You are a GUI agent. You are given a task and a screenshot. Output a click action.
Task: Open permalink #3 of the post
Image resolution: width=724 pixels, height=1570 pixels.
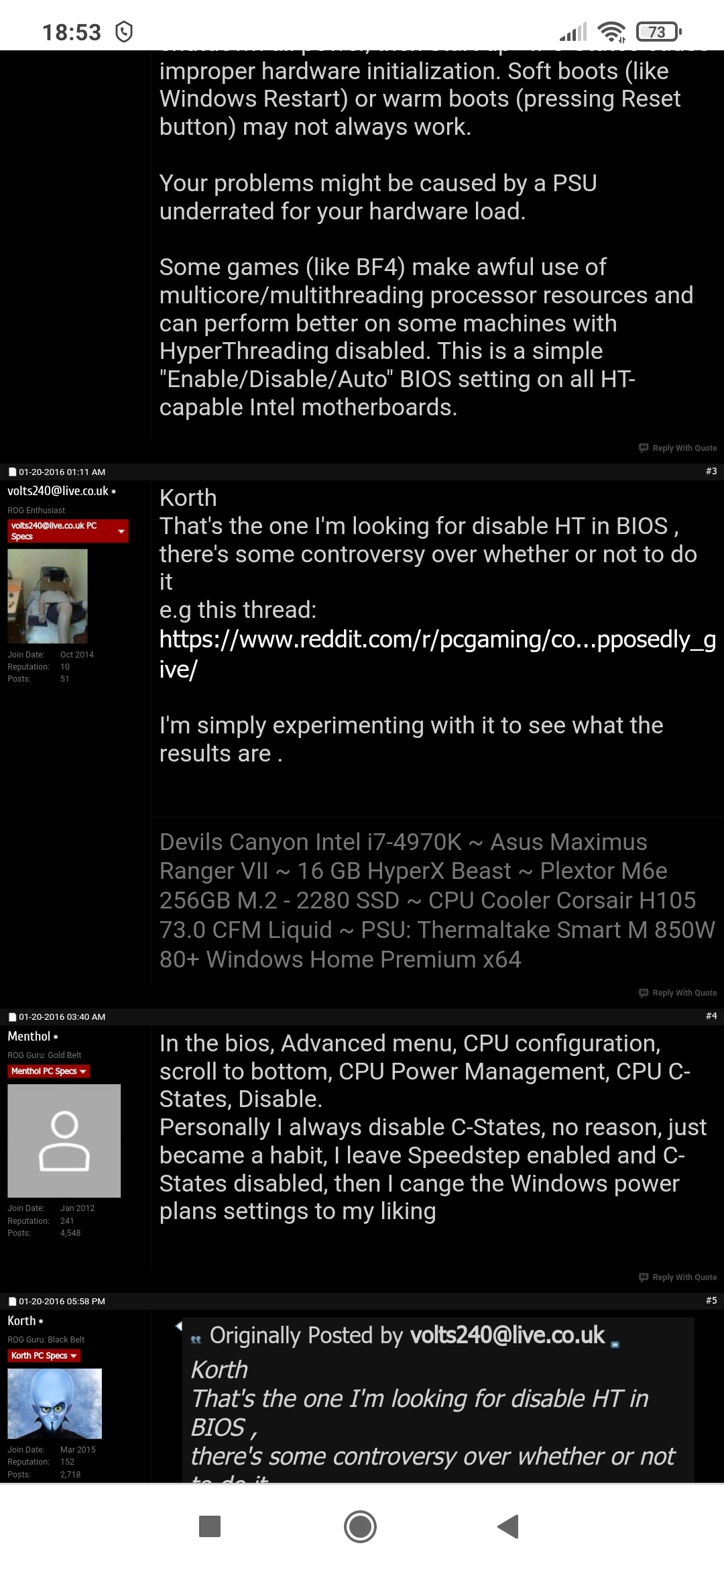point(711,471)
